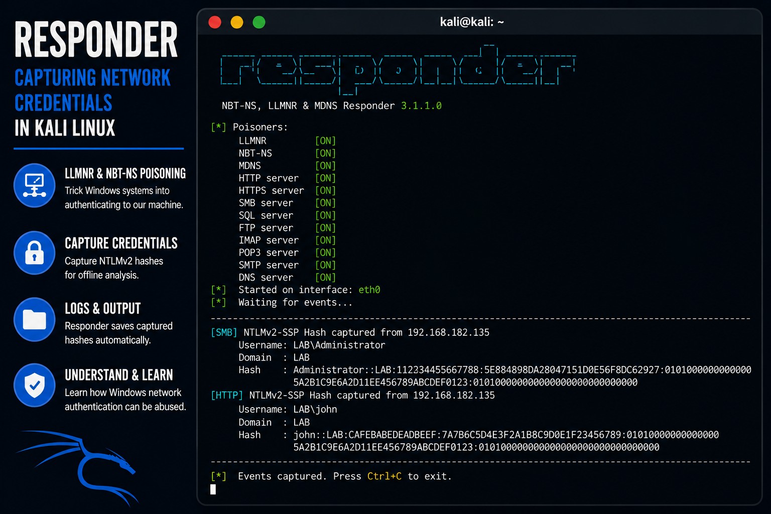Click the CAPTURING NETWORK CREDENTIALS subtitle
The image size is (771, 514).
[x=92, y=90]
